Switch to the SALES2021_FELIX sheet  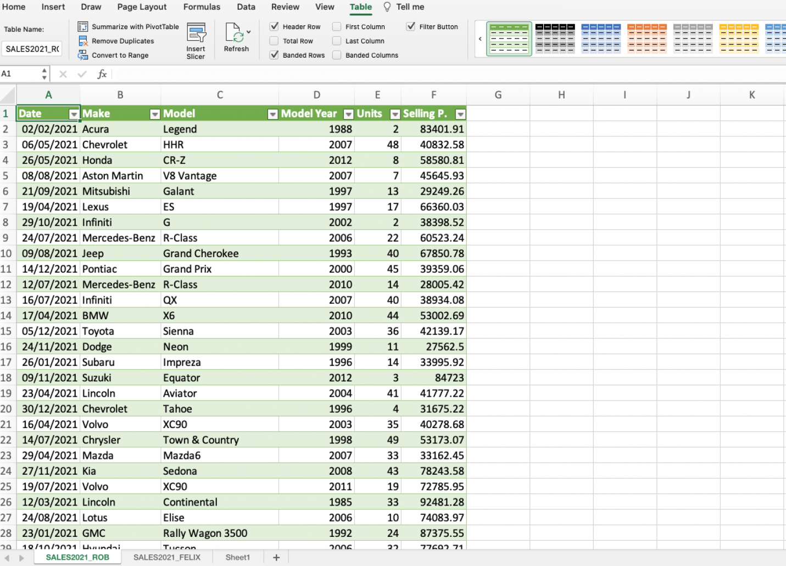[166, 557]
